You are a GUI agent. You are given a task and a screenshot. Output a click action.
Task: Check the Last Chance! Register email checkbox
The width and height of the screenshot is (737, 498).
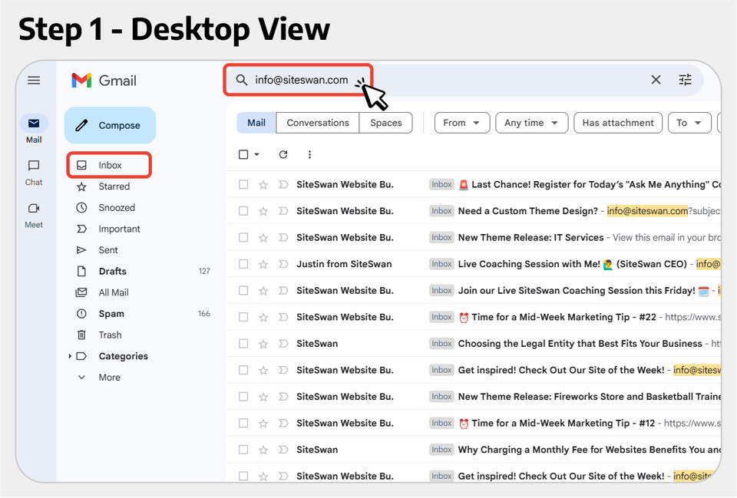243,185
